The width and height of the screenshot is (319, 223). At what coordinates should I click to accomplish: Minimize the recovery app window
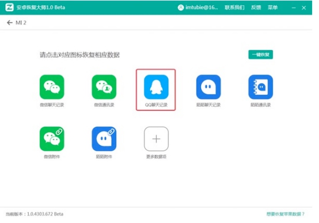(294, 7)
